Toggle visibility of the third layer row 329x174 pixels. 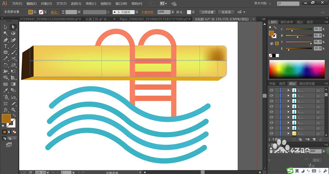click(271, 101)
